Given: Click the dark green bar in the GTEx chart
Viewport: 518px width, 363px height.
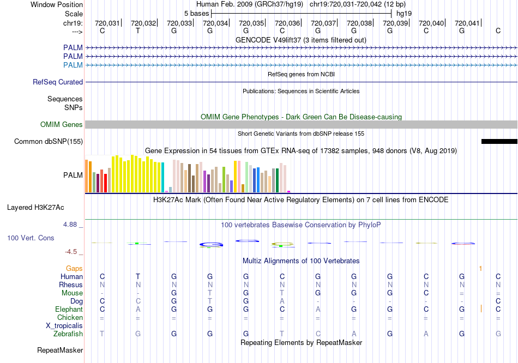Looking at the screenshot, I should [x=277, y=180].
